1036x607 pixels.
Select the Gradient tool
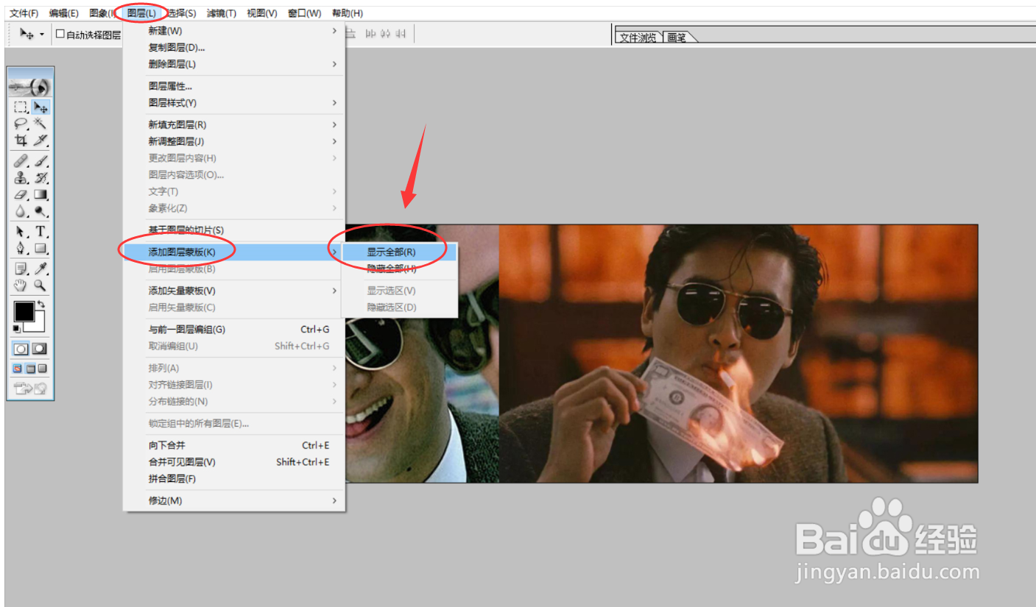(40, 194)
